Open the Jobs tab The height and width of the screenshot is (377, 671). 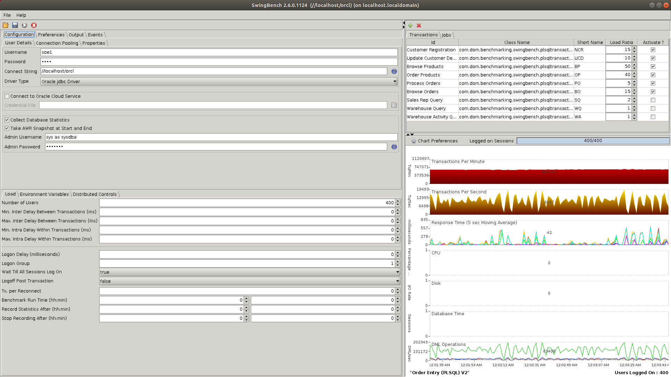(446, 35)
